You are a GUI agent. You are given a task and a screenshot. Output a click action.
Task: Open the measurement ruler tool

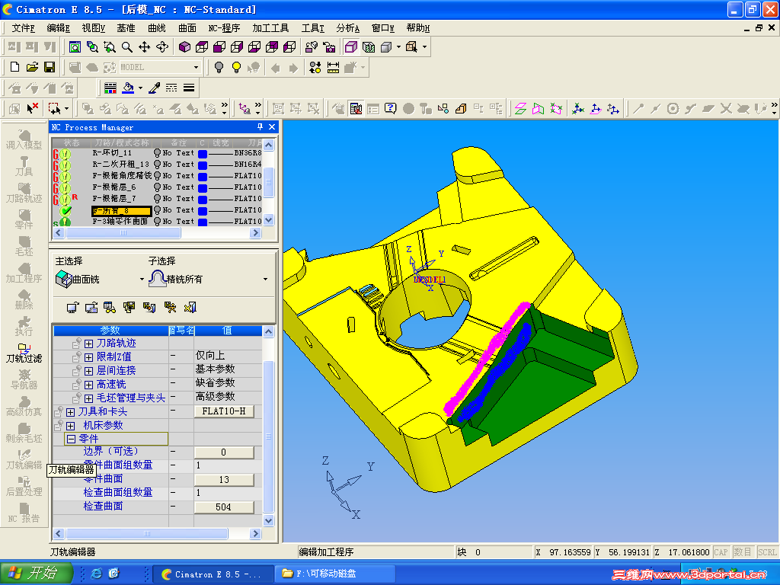click(333, 67)
